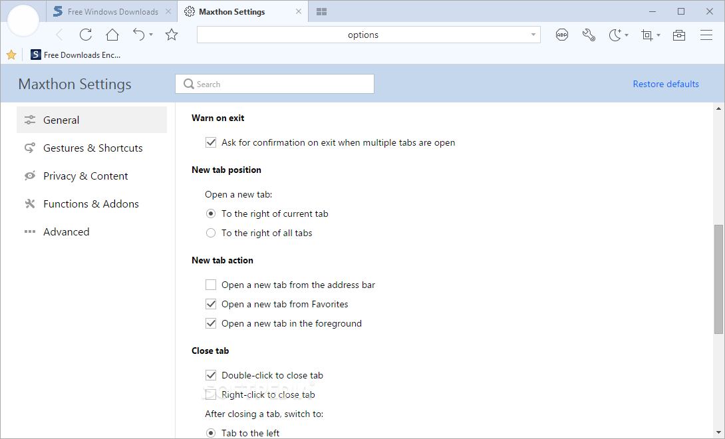The height and width of the screenshot is (439, 725).
Task: Enable new tab from address bar
Action: pos(211,285)
